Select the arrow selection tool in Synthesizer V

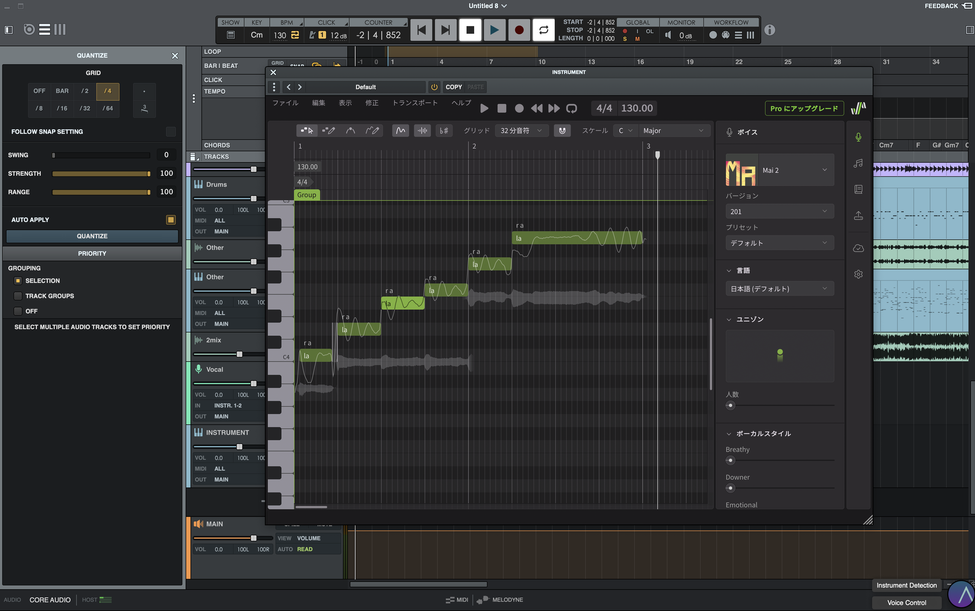click(307, 130)
